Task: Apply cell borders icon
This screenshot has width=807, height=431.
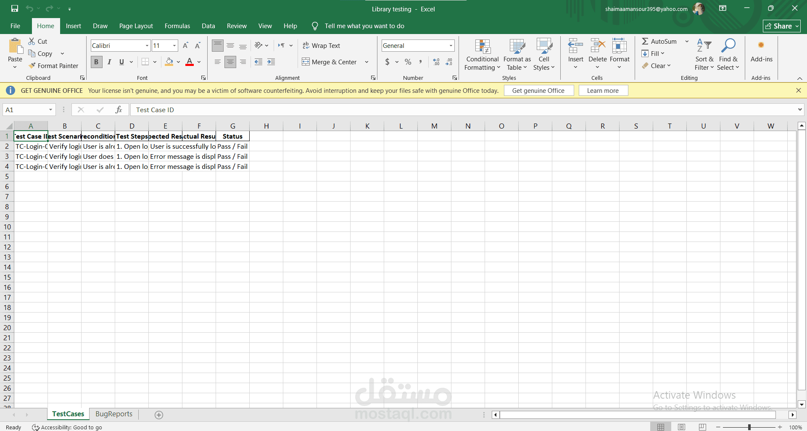Action: click(145, 62)
